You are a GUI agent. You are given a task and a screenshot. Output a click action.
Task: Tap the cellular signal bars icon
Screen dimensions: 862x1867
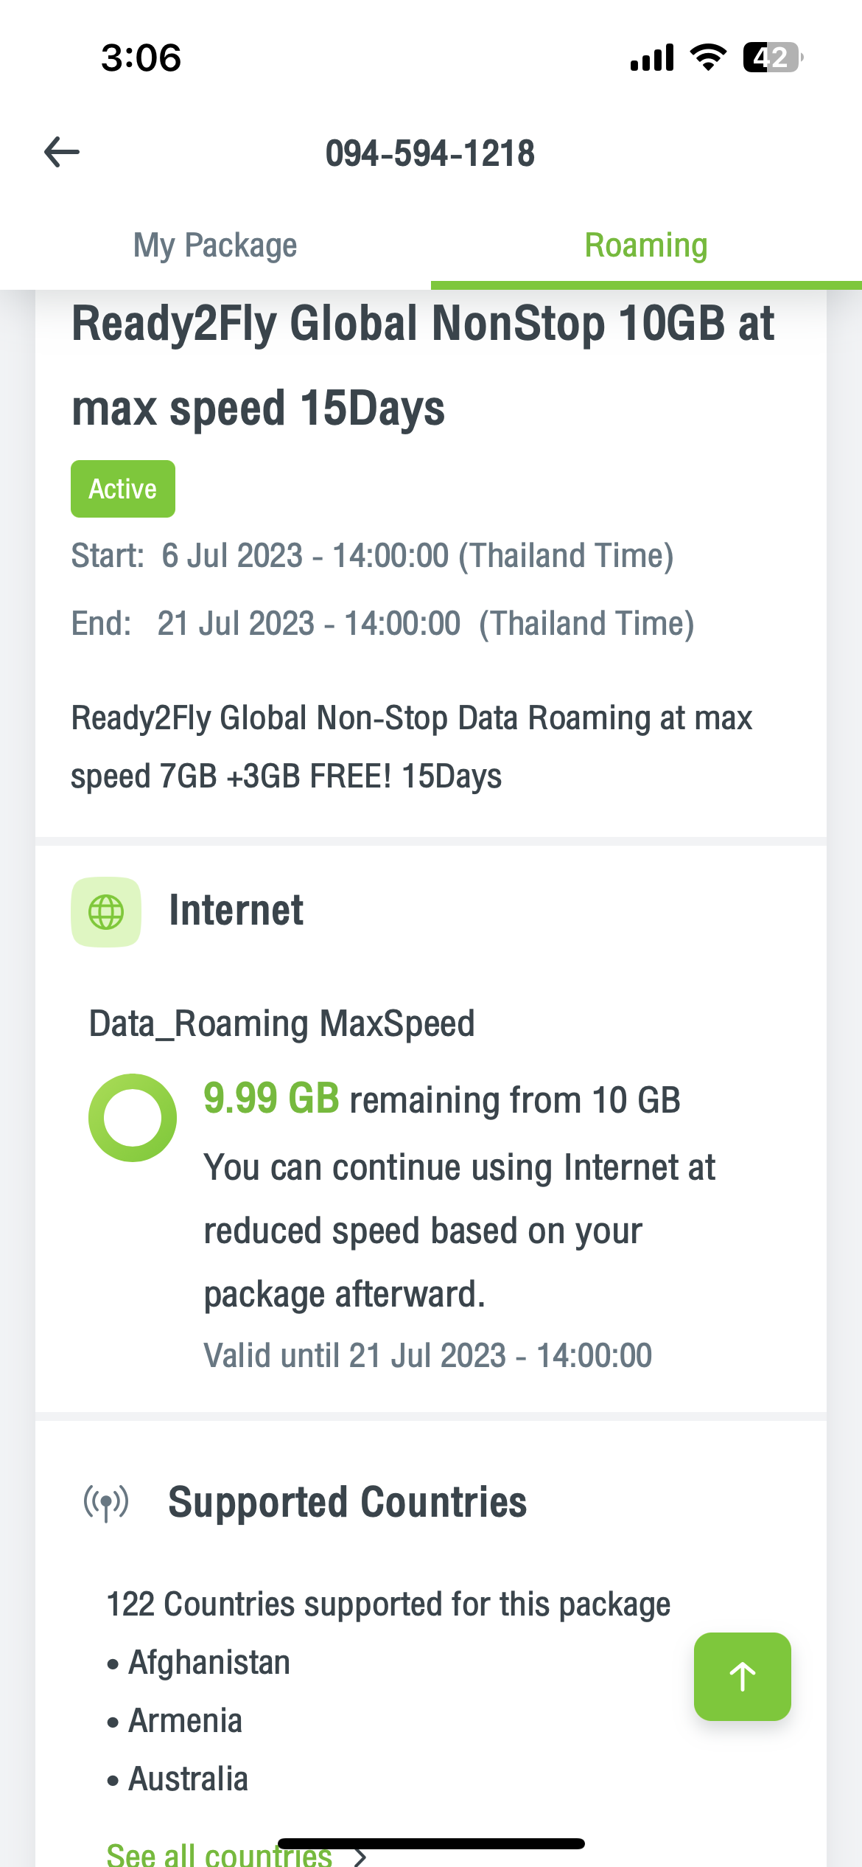[x=652, y=58]
